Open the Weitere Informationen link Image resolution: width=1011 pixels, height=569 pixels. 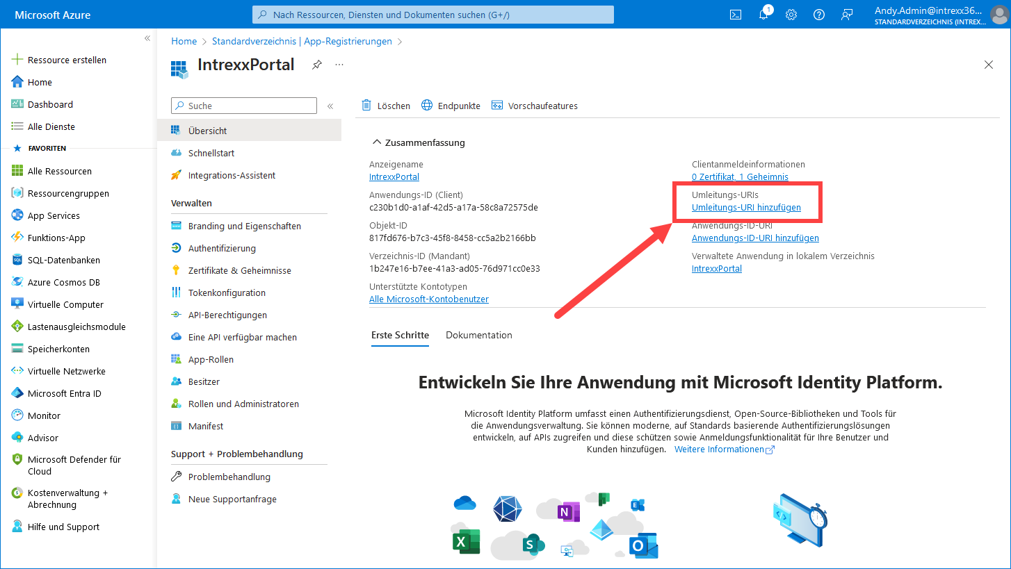tap(725, 450)
